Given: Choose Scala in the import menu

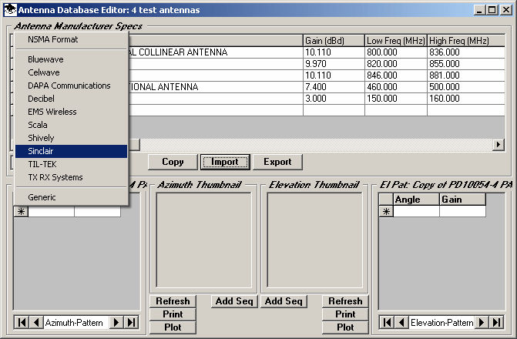Looking at the screenshot, I should [x=71, y=125].
